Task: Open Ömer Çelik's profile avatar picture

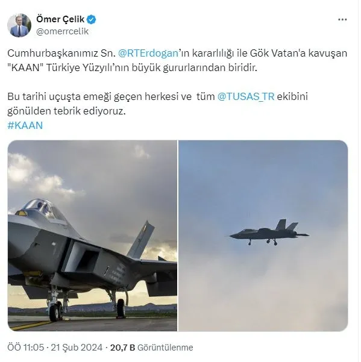Action: click(x=19, y=25)
